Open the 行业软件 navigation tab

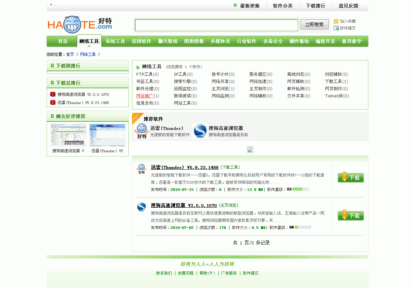(247, 41)
